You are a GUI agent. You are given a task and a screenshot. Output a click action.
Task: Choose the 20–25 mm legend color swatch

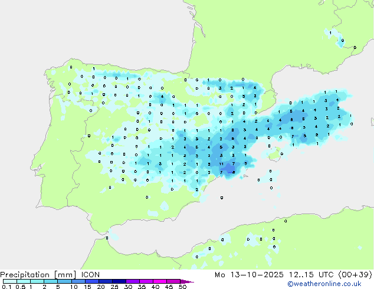click(106, 281)
